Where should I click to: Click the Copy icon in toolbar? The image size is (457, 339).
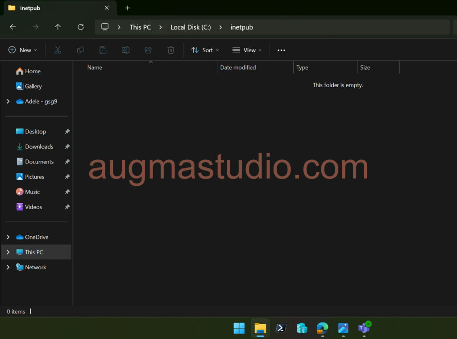pyautogui.click(x=80, y=50)
